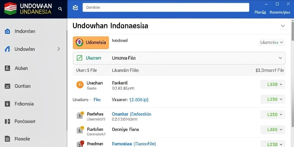Click the Uraohan row title
This screenshot has width=294, height=147.
pyautogui.click(x=95, y=83)
